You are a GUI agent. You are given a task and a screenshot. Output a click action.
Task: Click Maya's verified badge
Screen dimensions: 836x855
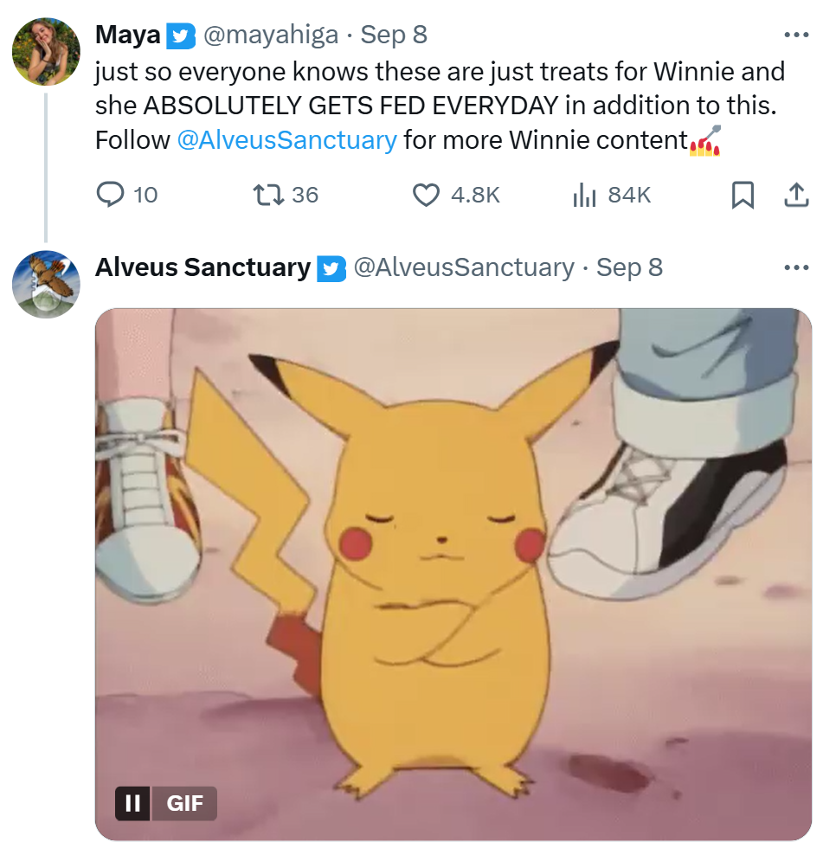[180, 35]
